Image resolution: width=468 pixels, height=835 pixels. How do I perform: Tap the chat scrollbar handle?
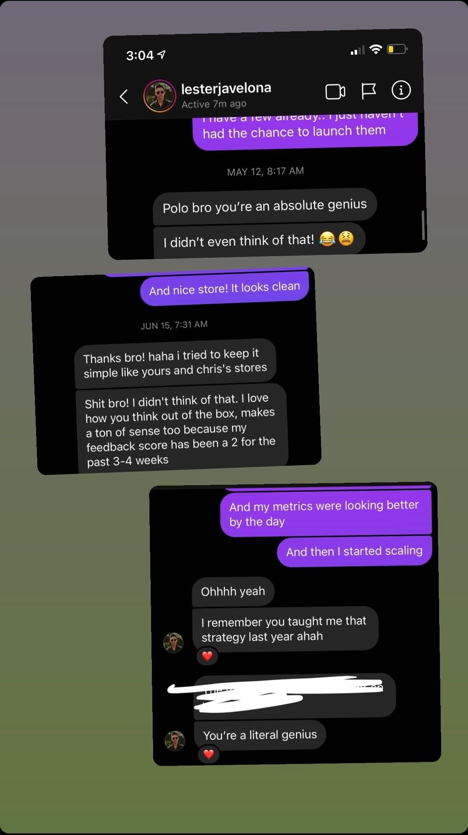tap(423, 225)
